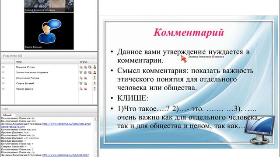The width and height of the screenshot is (280, 157).
Task: Click camera status icon in Евгений's row
Action: (x=85, y=83)
